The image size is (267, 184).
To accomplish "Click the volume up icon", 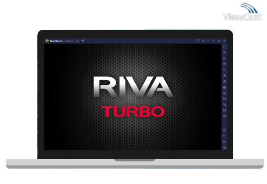I will click(x=224, y=52).
